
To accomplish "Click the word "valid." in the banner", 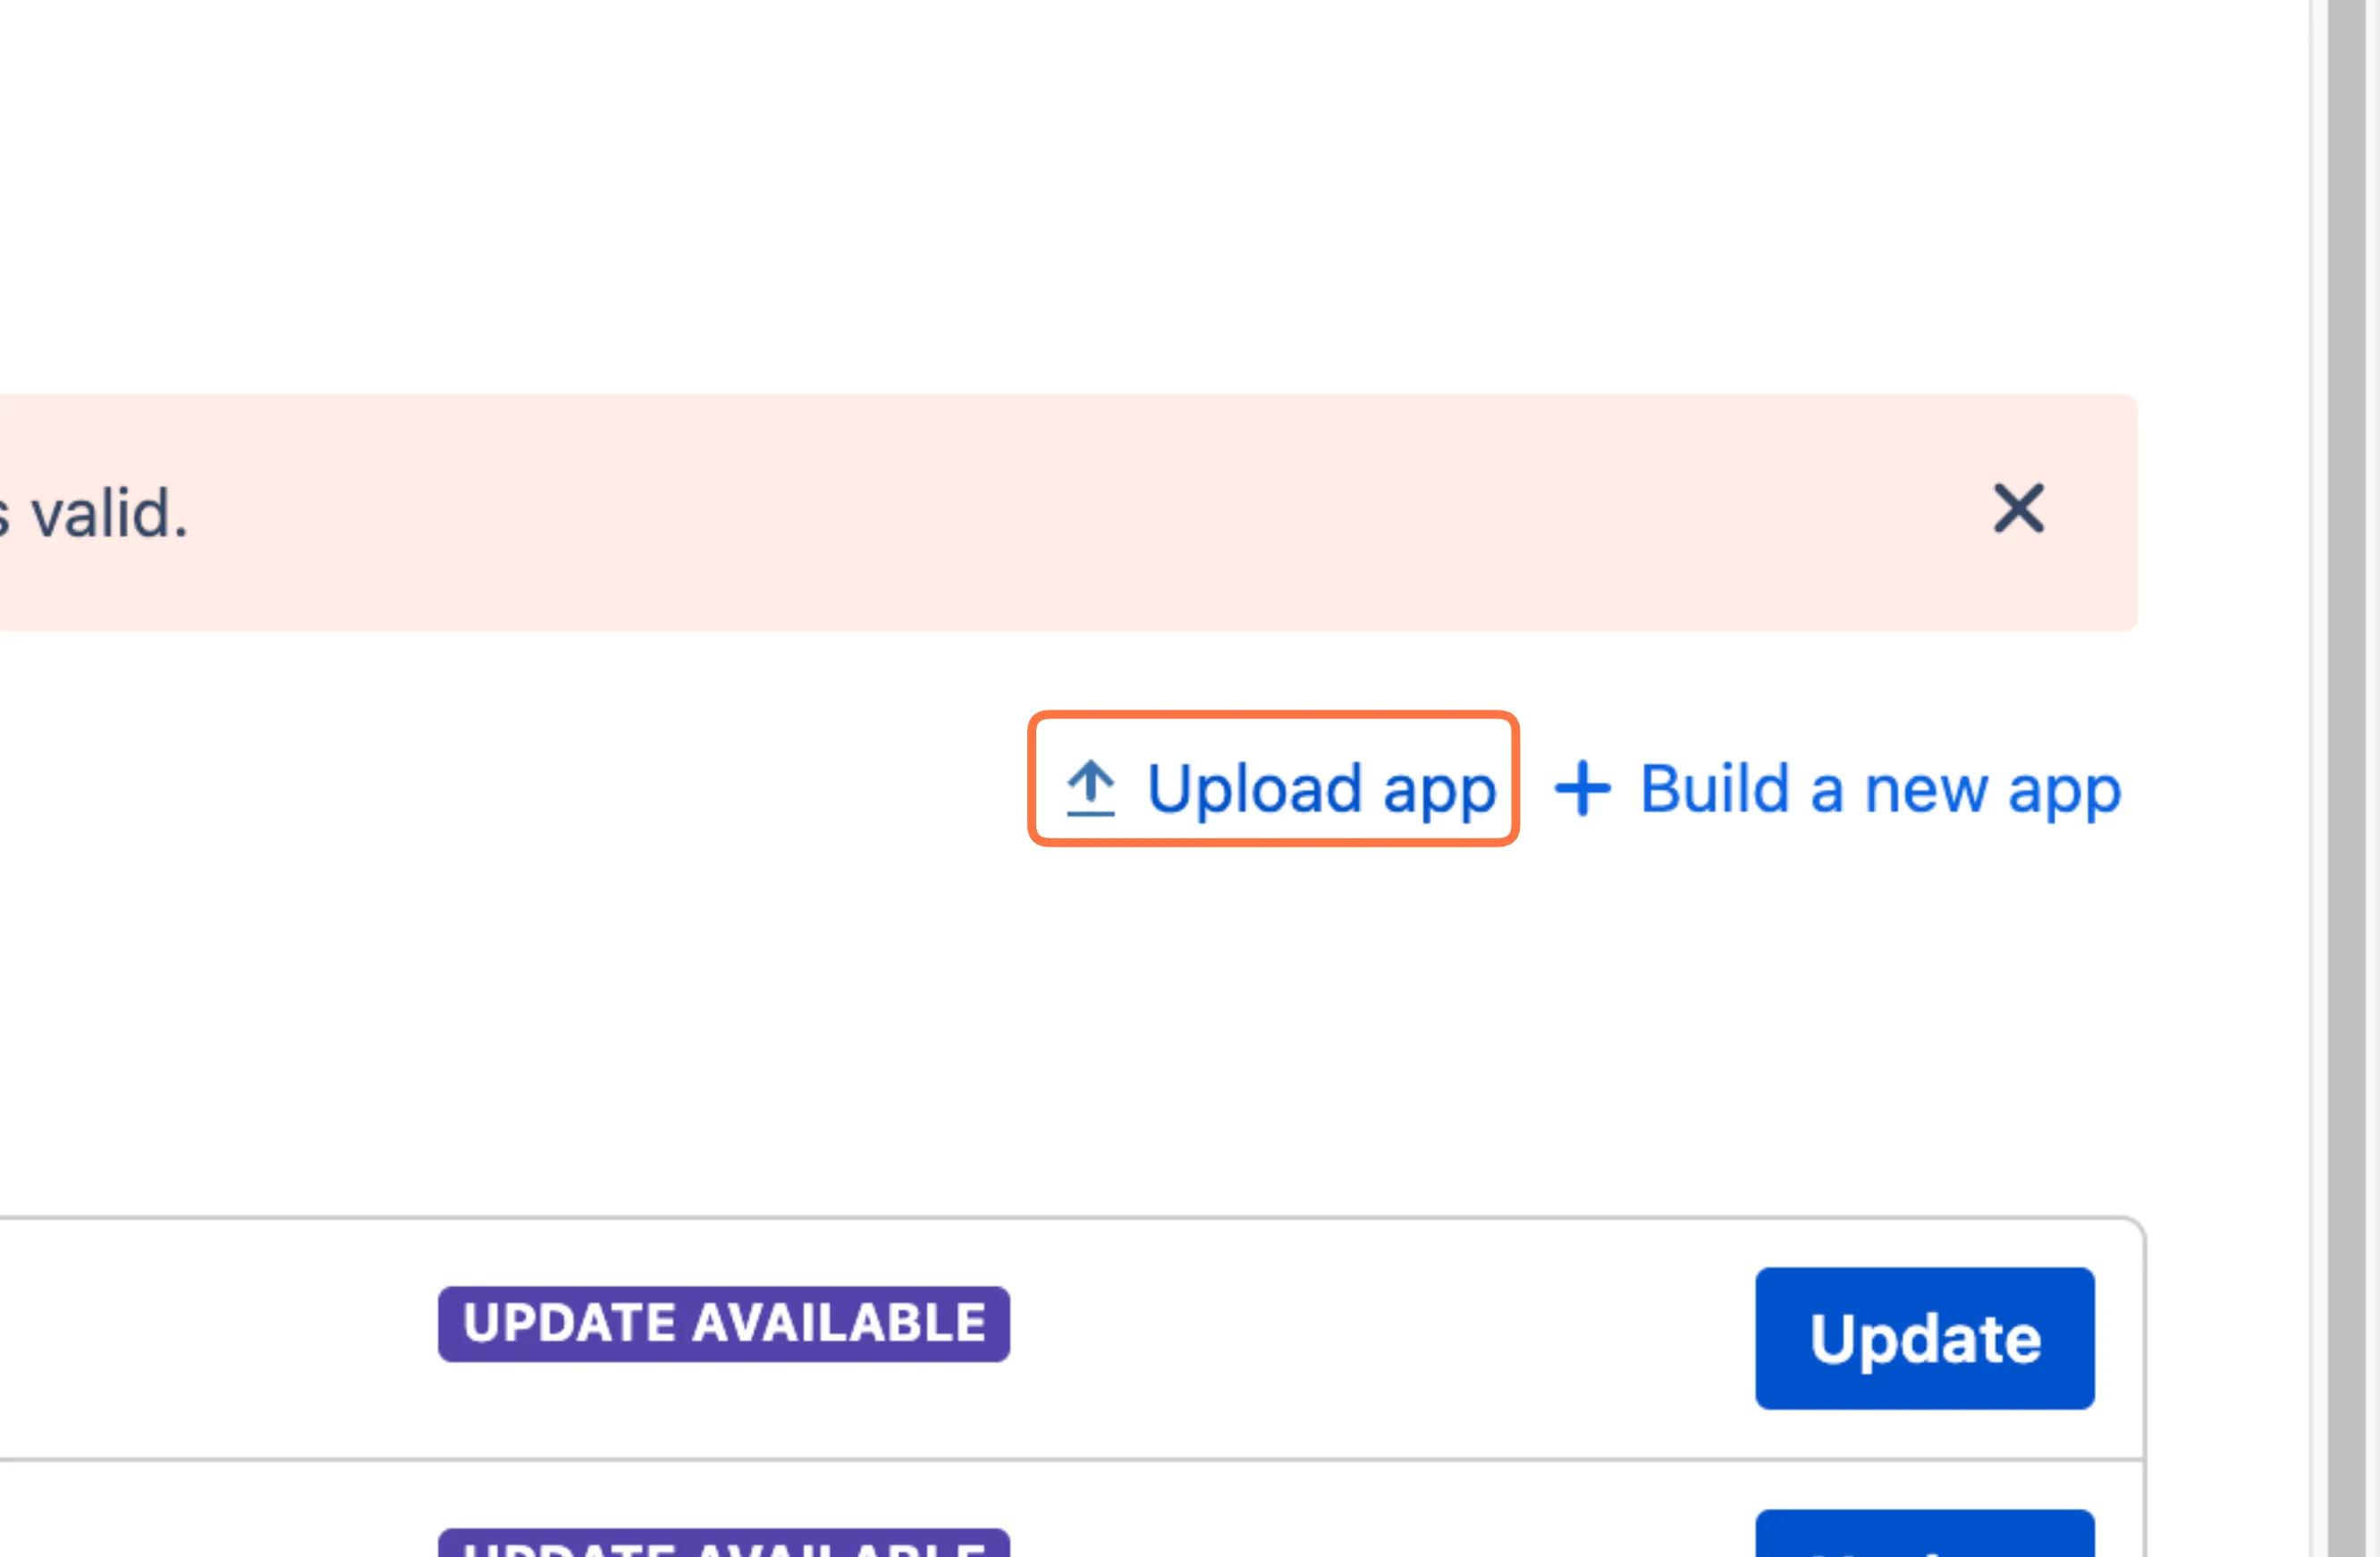I will (x=109, y=513).
